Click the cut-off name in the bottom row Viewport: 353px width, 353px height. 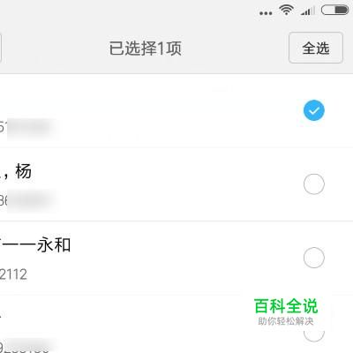[1, 315]
